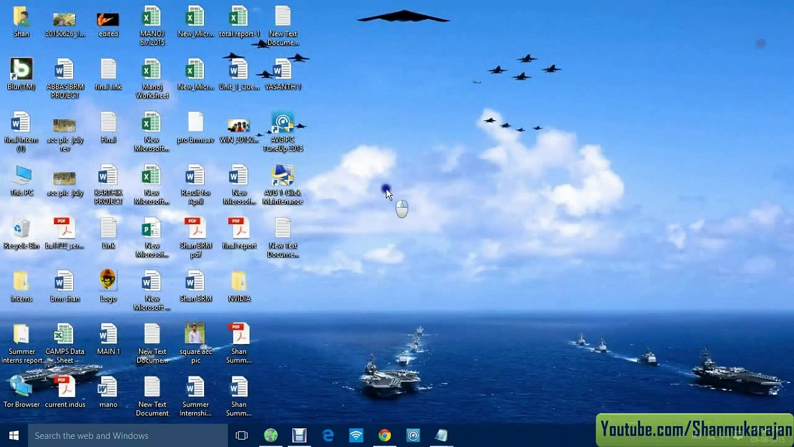Open the Wi-Fi app icon on the taskbar
Image resolution: width=794 pixels, height=447 pixels.
(x=356, y=436)
